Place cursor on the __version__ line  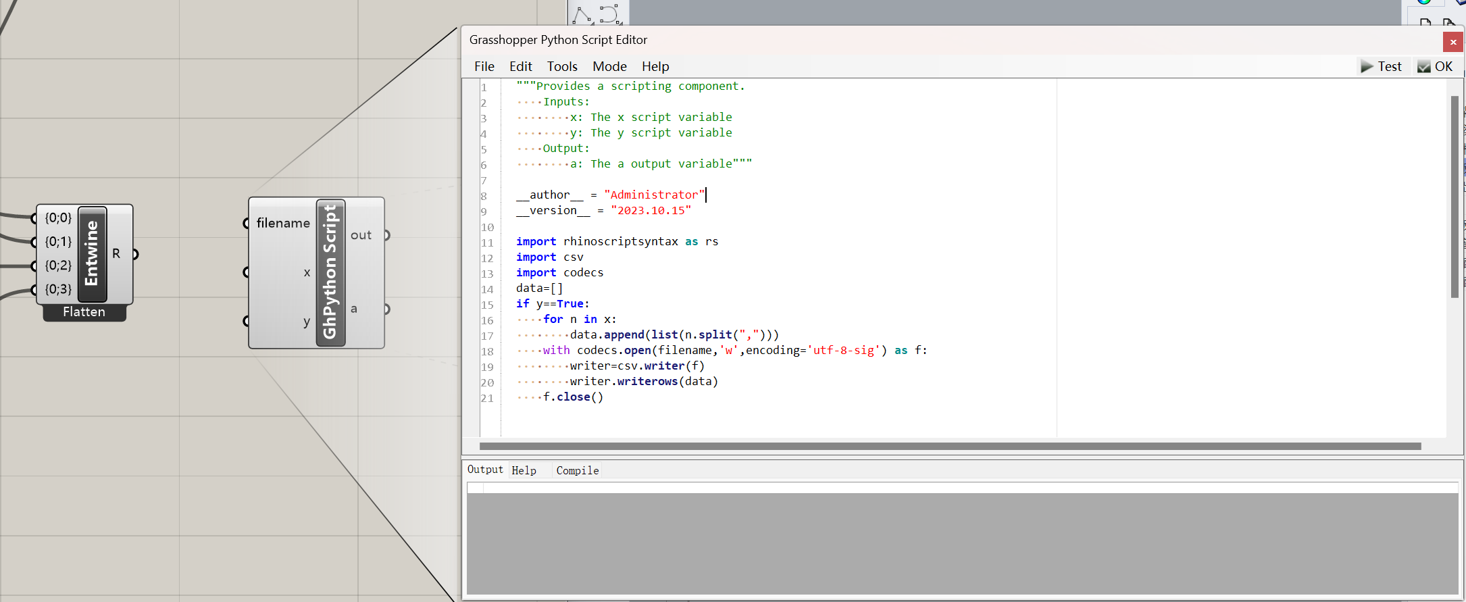(x=603, y=210)
